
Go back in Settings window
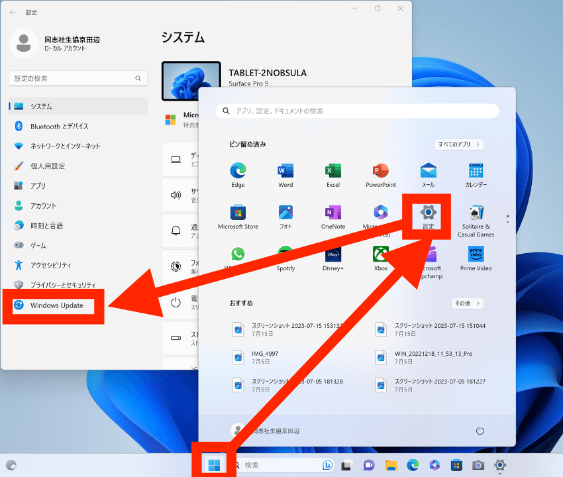[x=13, y=12]
